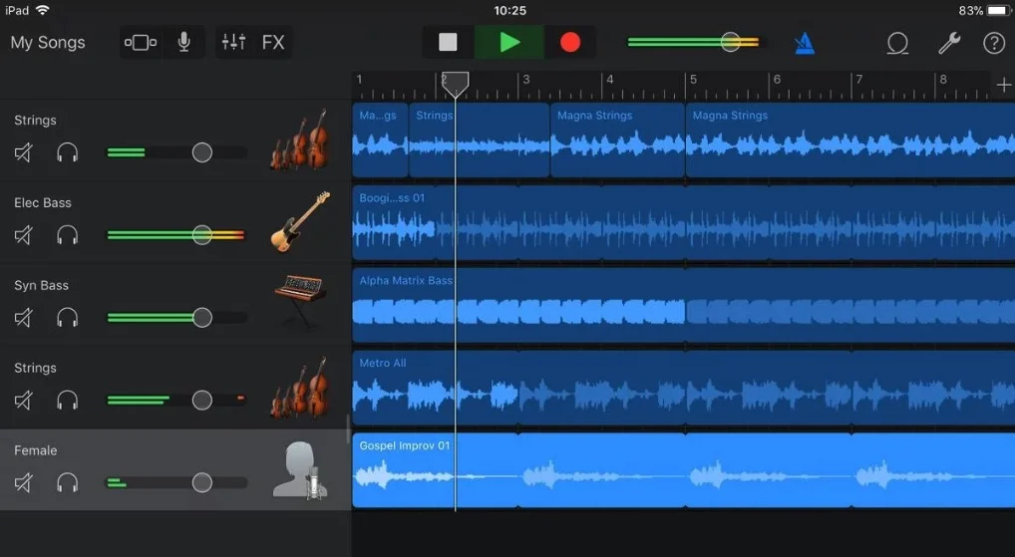Viewport: 1015px width, 557px height.
Task: Solo the second Strings track
Action: click(68, 401)
